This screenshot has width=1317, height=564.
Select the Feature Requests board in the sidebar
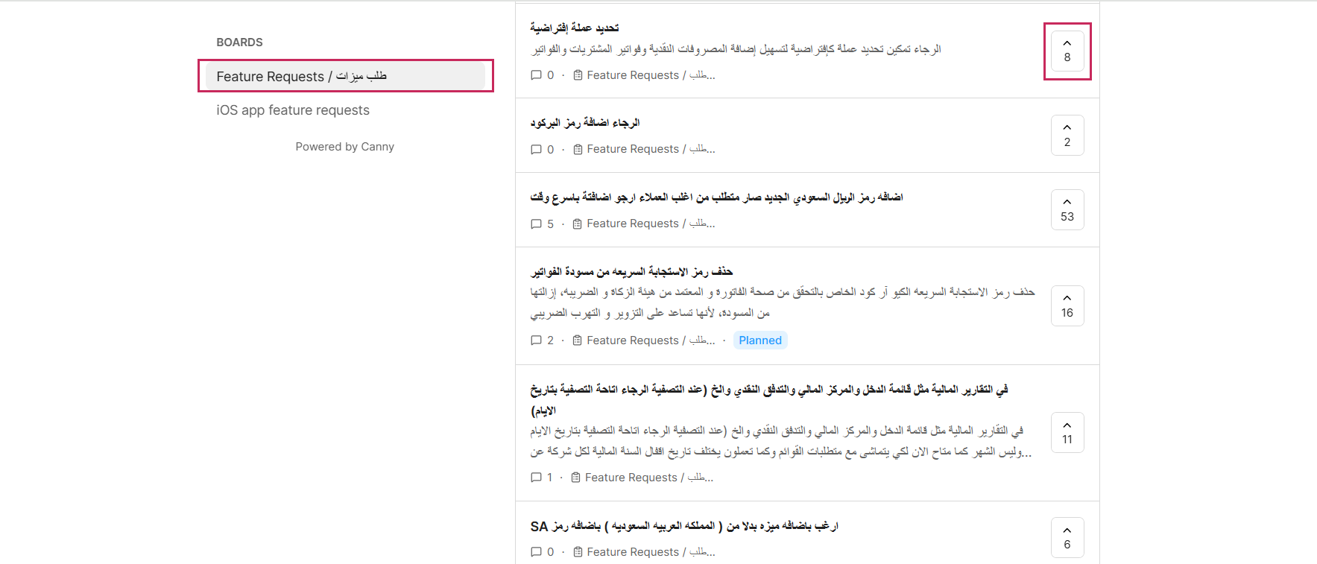(345, 76)
